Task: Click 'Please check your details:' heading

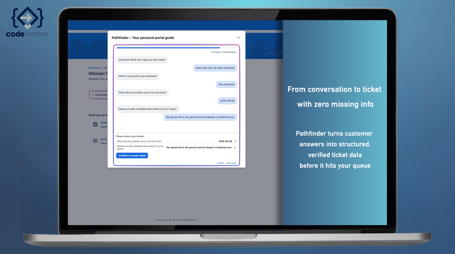Action: point(130,136)
